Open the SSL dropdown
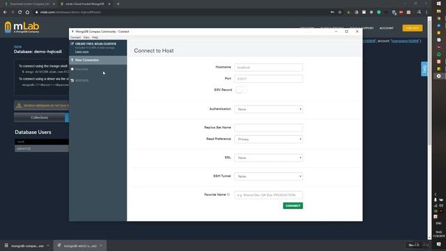This screenshot has height=251, width=446. click(x=268, y=158)
